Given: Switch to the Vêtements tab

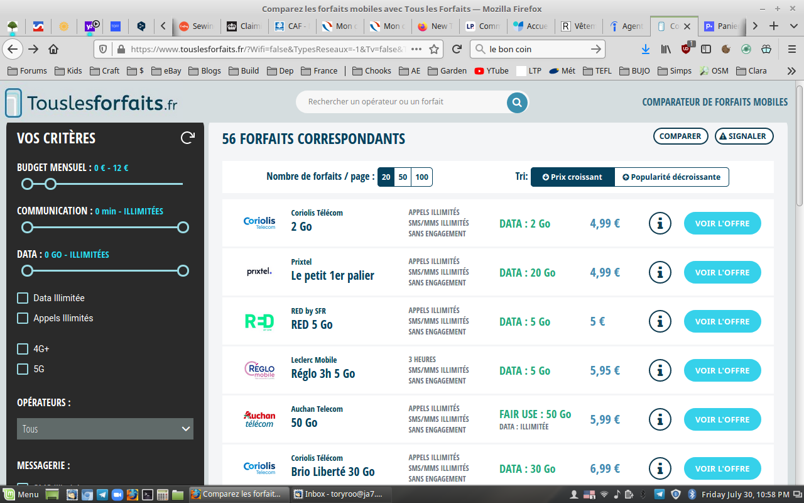Looking at the screenshot, I should tap(577, 26).
